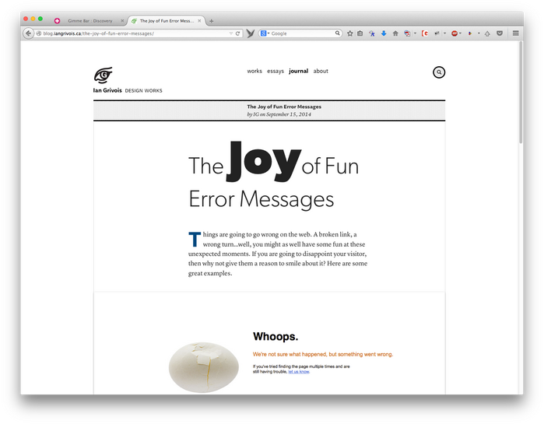Image resolution: width=544 pixels, height=424 pixels.
Task: Open dropdown arrow next to Adblock Plus
Action: 461,33
